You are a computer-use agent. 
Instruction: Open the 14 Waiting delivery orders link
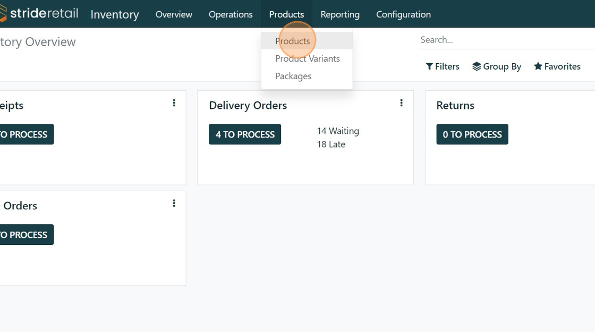pyautogui.click(x=338, y=131)
